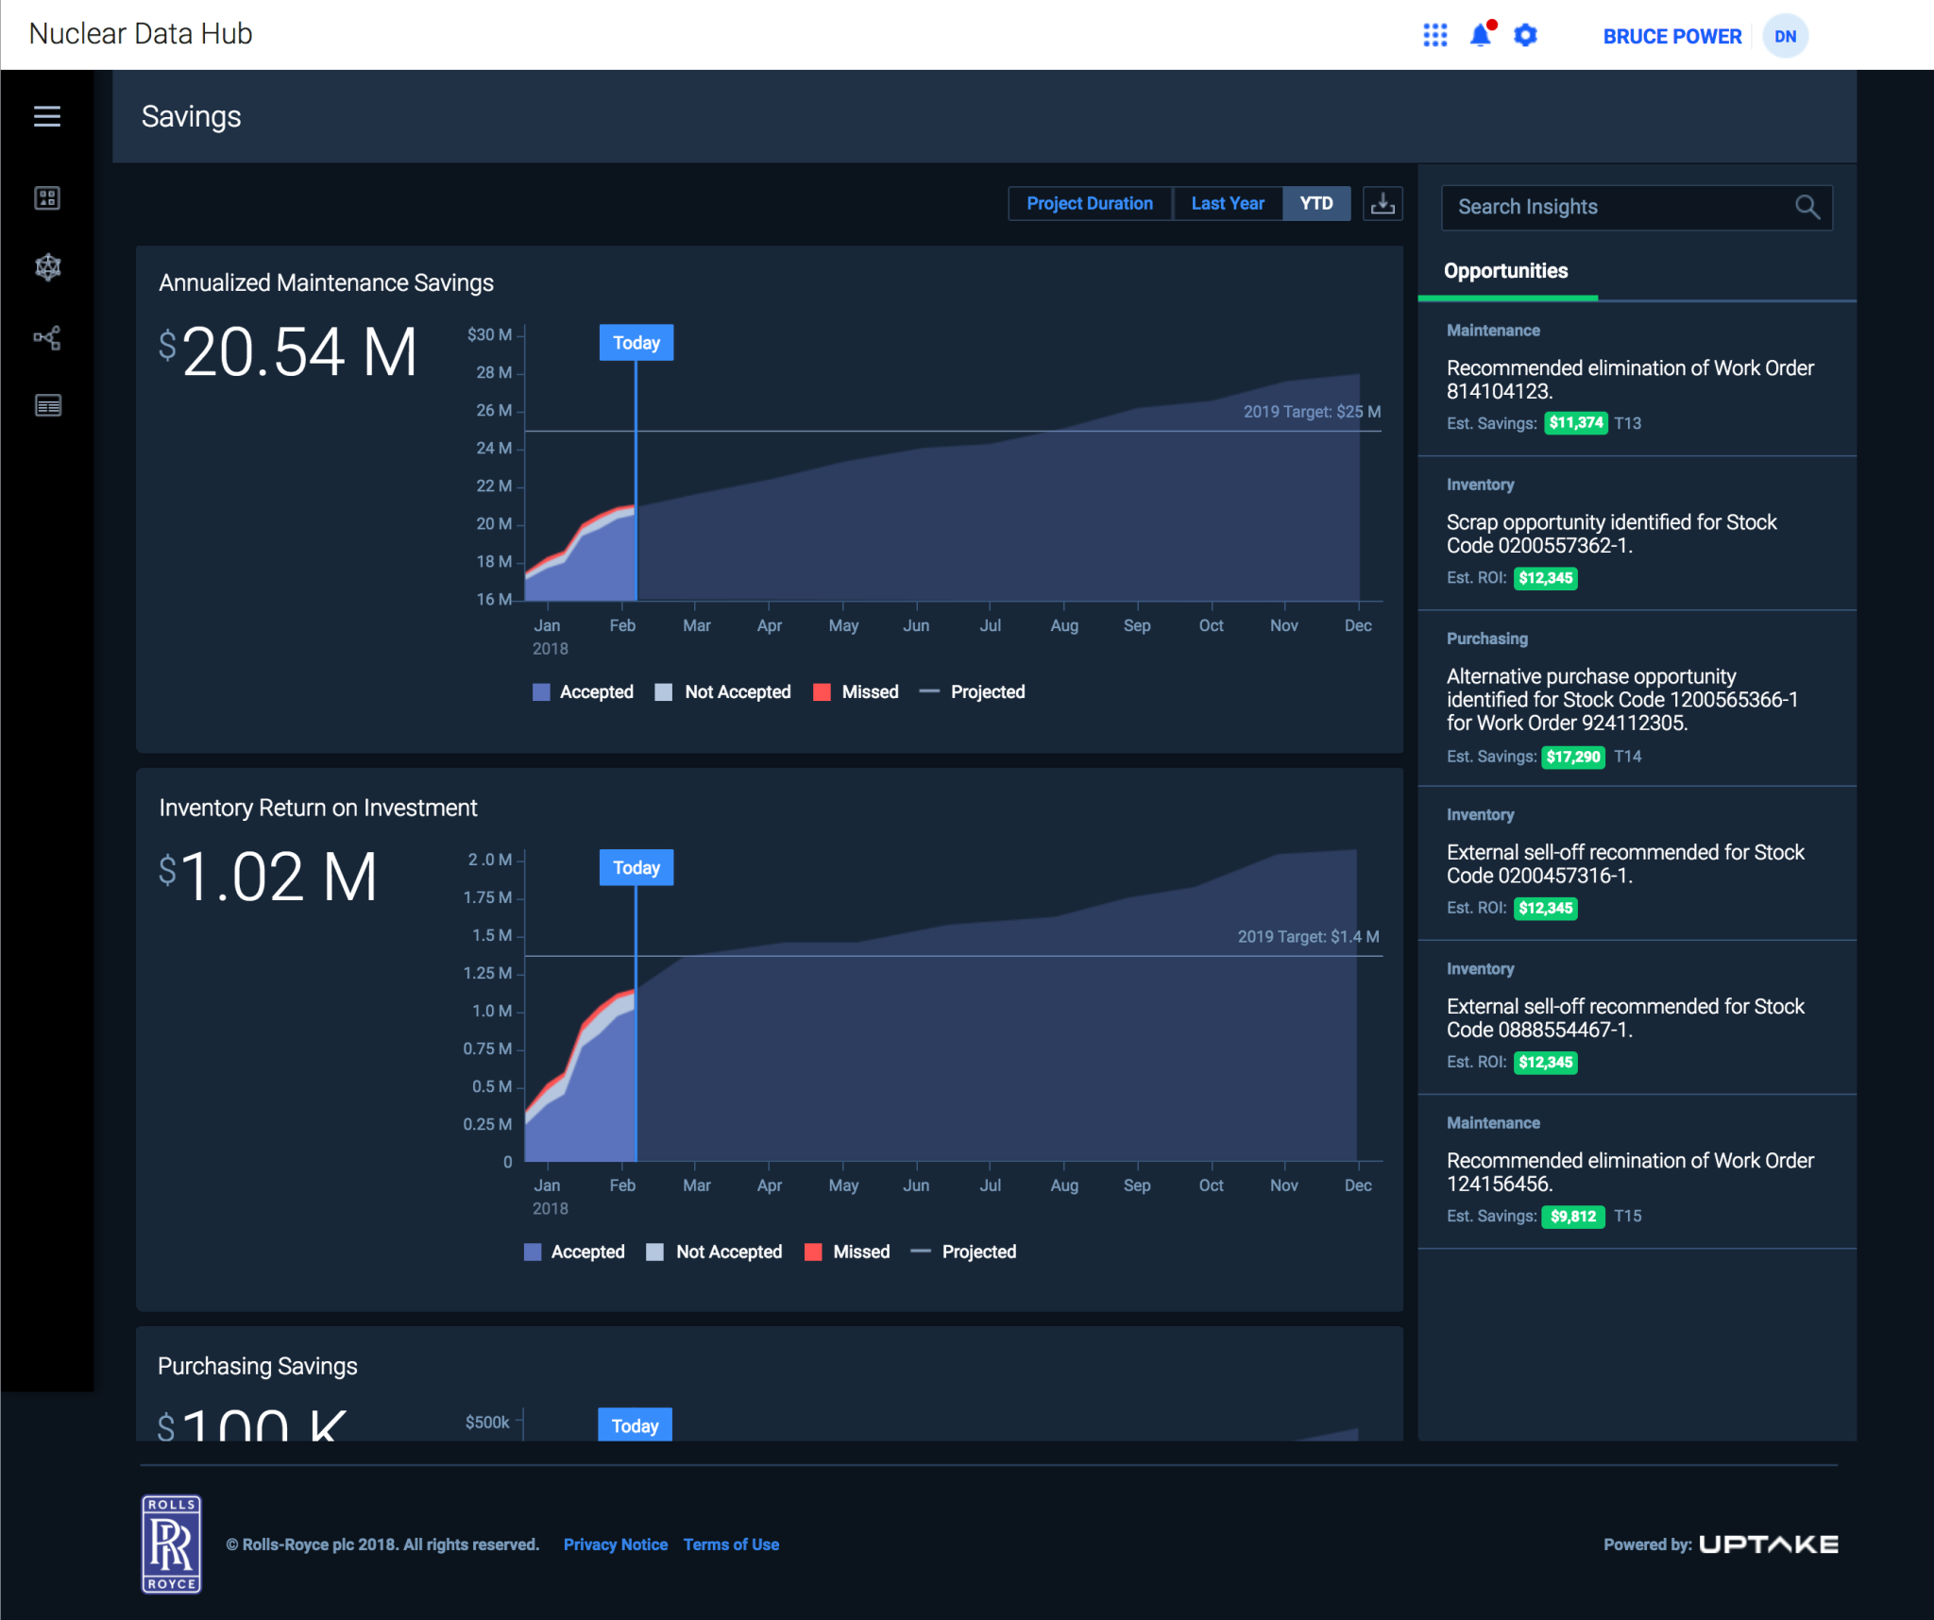Select the YTD tab
The width and height of the screenshot is (1934, 1620).
click(x=1316, y=203)
